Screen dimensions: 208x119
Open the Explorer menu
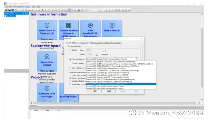pos(21,7)
